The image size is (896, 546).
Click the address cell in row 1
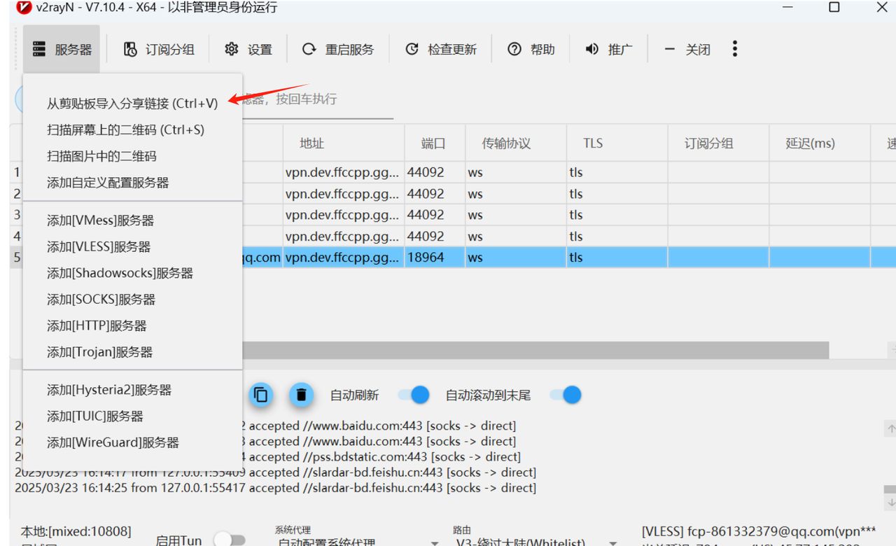click(x=344, y=172)
